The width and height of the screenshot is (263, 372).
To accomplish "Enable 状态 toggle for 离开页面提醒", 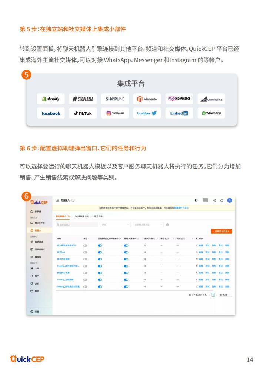I will click(85, 259).
